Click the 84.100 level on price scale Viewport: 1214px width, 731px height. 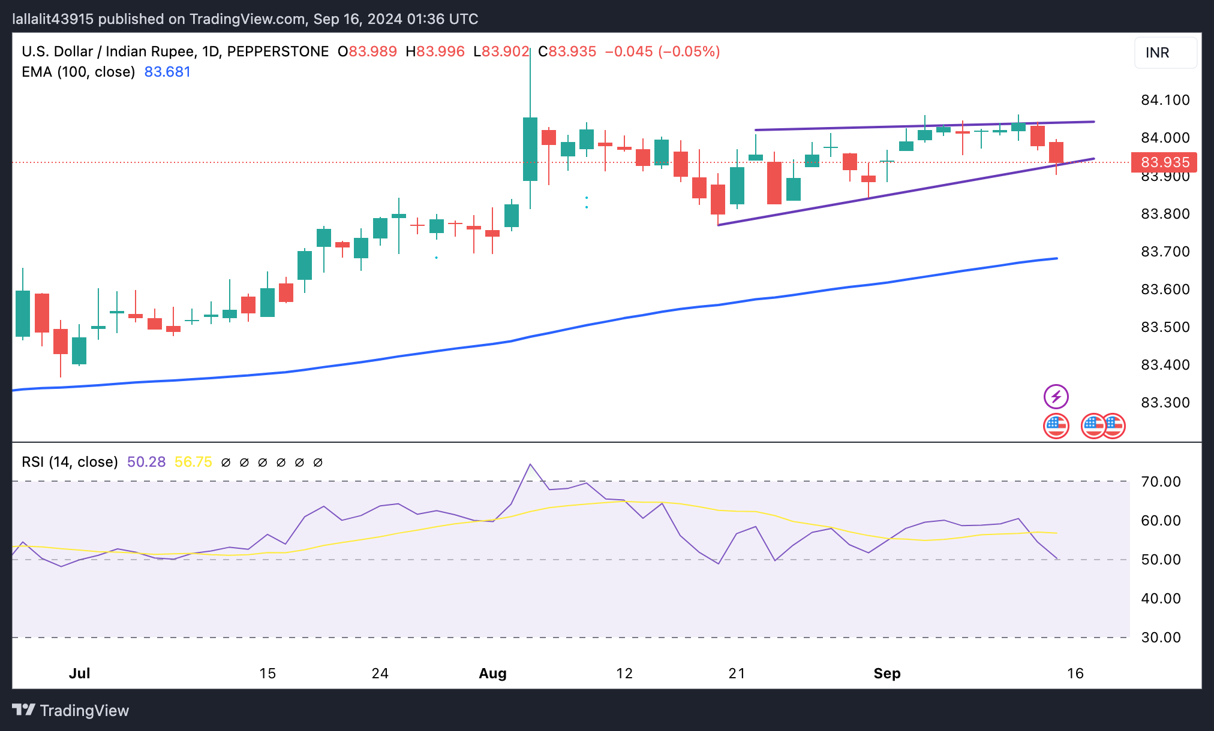(x=1165, y=100)
